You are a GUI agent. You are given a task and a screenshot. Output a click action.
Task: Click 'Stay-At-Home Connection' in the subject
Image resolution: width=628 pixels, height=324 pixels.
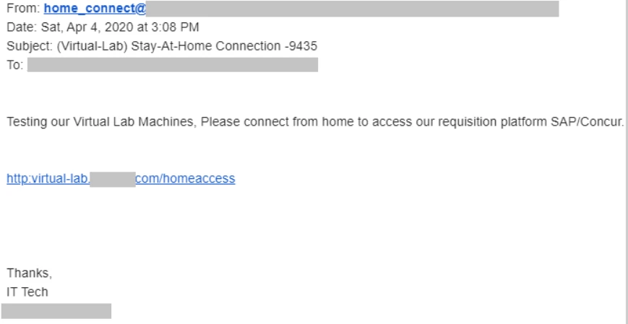pos(206,46)
